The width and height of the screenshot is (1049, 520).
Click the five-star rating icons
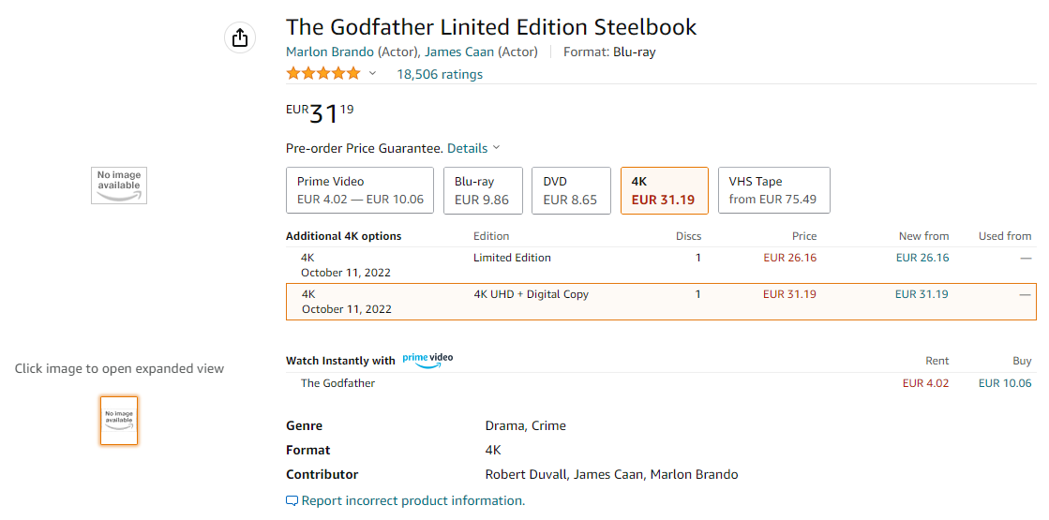coord(323,73)
